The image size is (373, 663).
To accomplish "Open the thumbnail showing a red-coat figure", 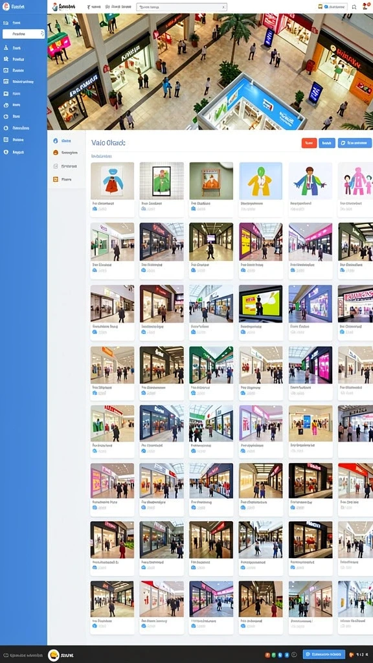I will point(112,181).
